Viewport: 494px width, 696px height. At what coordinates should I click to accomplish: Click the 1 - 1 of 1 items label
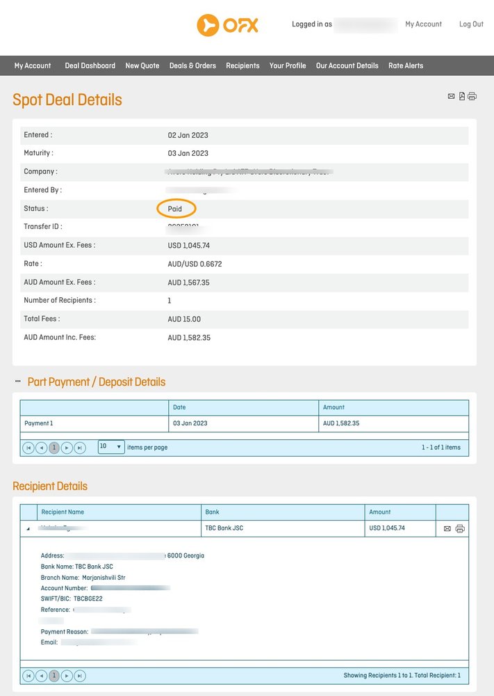click(x=441, y=448)
